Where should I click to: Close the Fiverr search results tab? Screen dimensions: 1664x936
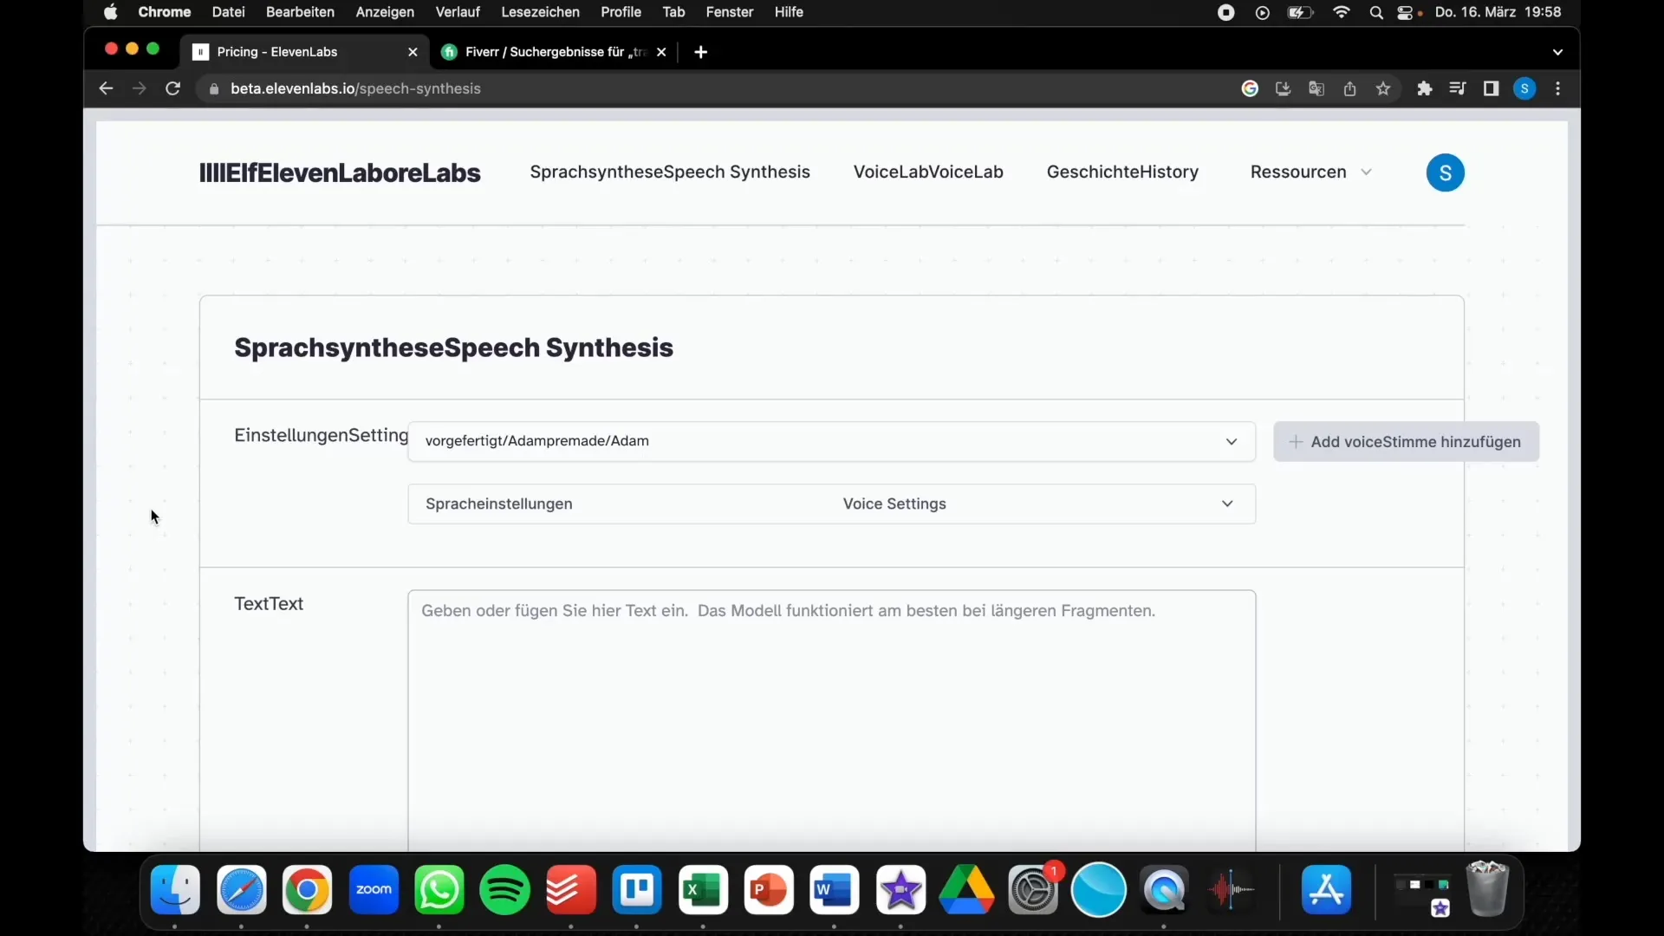661,52
